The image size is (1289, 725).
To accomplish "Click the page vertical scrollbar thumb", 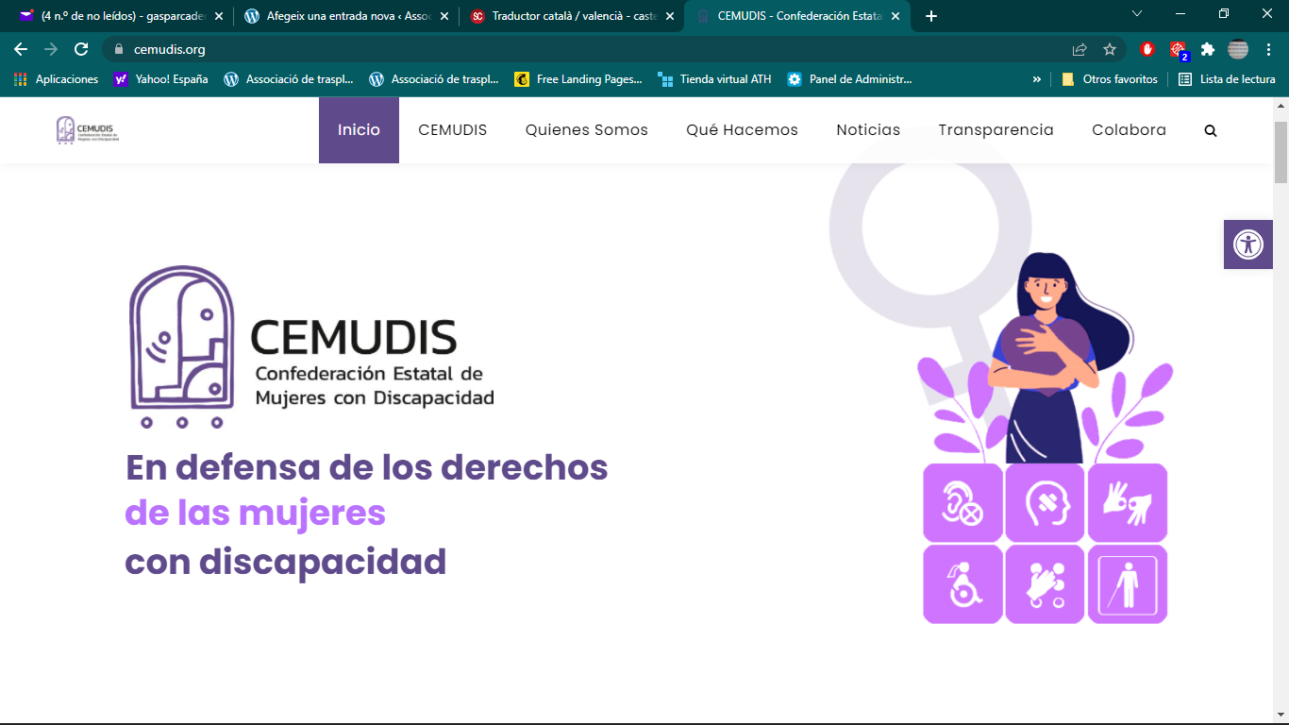I will click(1281, 151).
